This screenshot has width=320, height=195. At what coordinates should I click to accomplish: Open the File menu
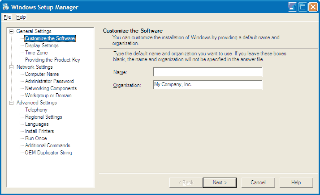(x=7, y=17)
